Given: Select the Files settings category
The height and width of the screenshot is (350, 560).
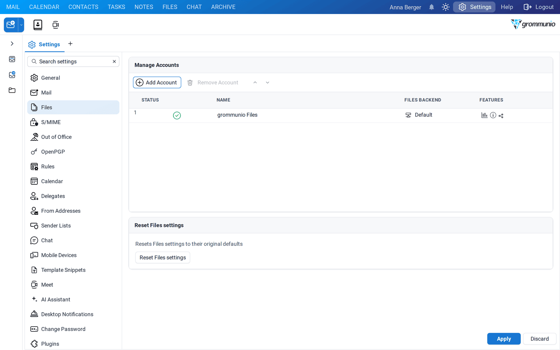Looking at the screenshot, I should pyautogui.click(x=73, y=107).
